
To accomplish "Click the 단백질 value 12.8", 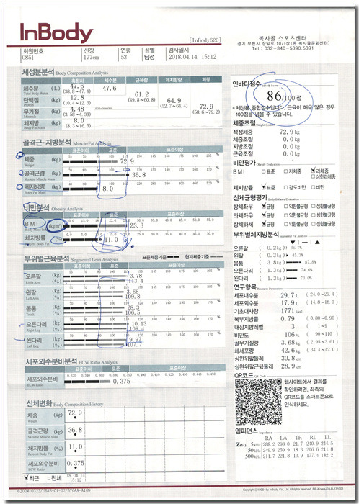I will point(77,97).
